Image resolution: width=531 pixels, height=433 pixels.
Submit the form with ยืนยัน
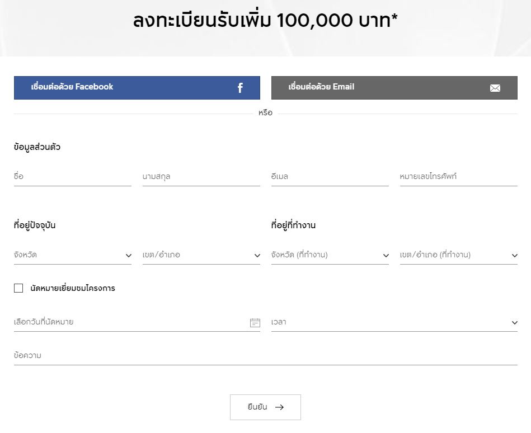coord(265,407)
